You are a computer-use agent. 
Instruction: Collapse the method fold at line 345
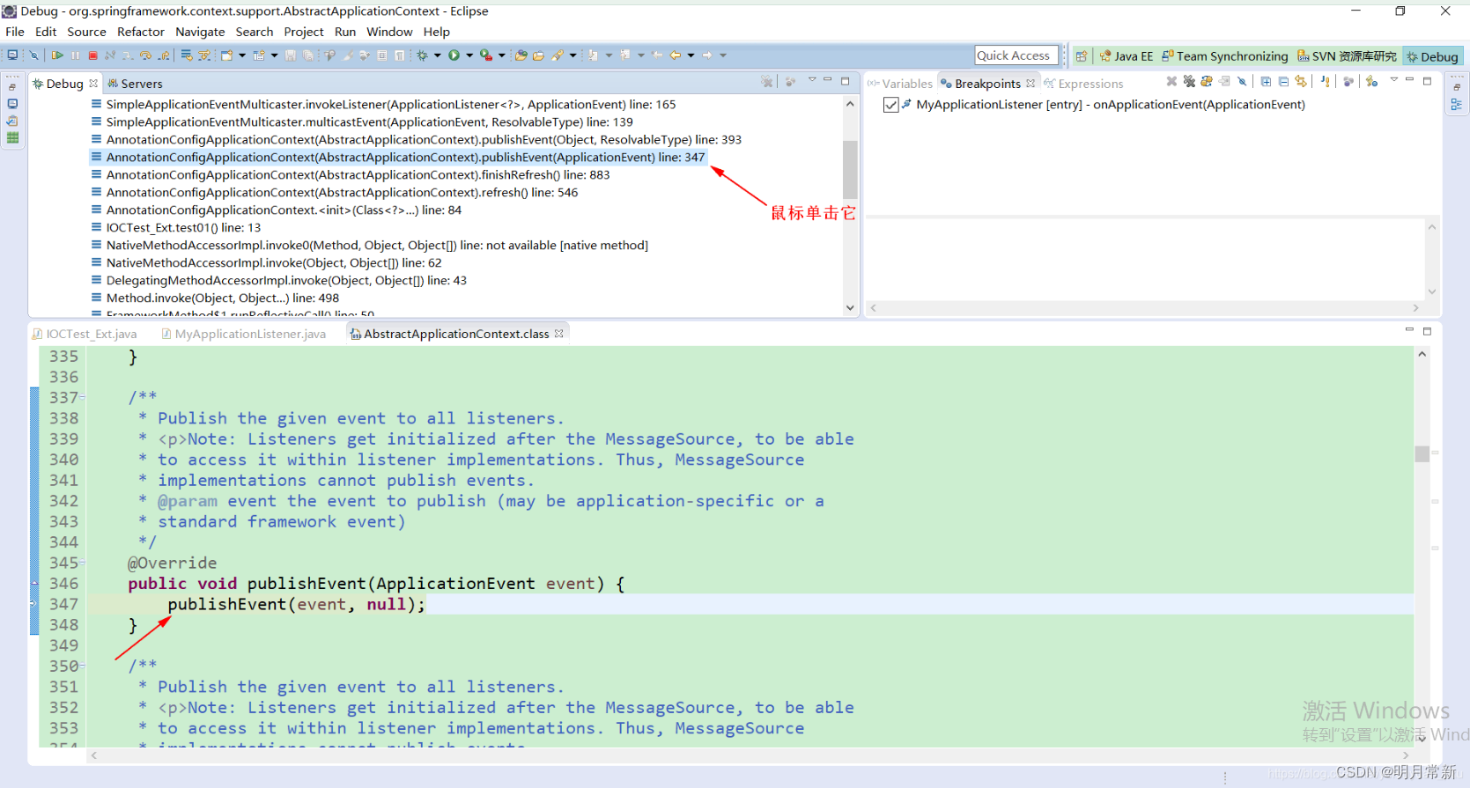coord(83,562)
